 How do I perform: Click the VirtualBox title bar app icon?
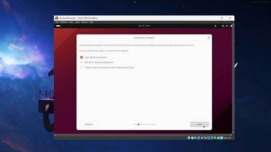pos(56,18)
